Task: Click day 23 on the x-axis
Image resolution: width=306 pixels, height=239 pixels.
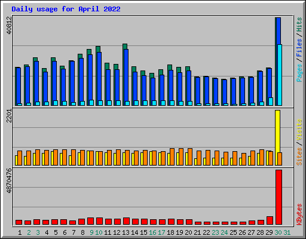Action: pos(215,232)
